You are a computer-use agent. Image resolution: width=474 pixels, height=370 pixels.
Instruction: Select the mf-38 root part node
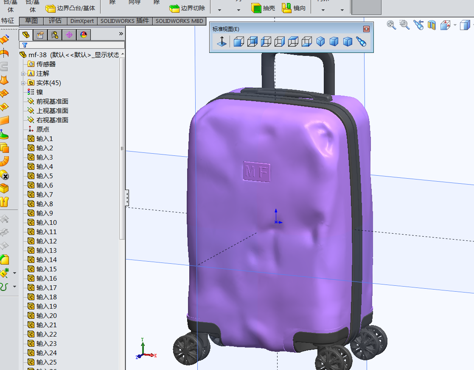(x=70, y=55)
